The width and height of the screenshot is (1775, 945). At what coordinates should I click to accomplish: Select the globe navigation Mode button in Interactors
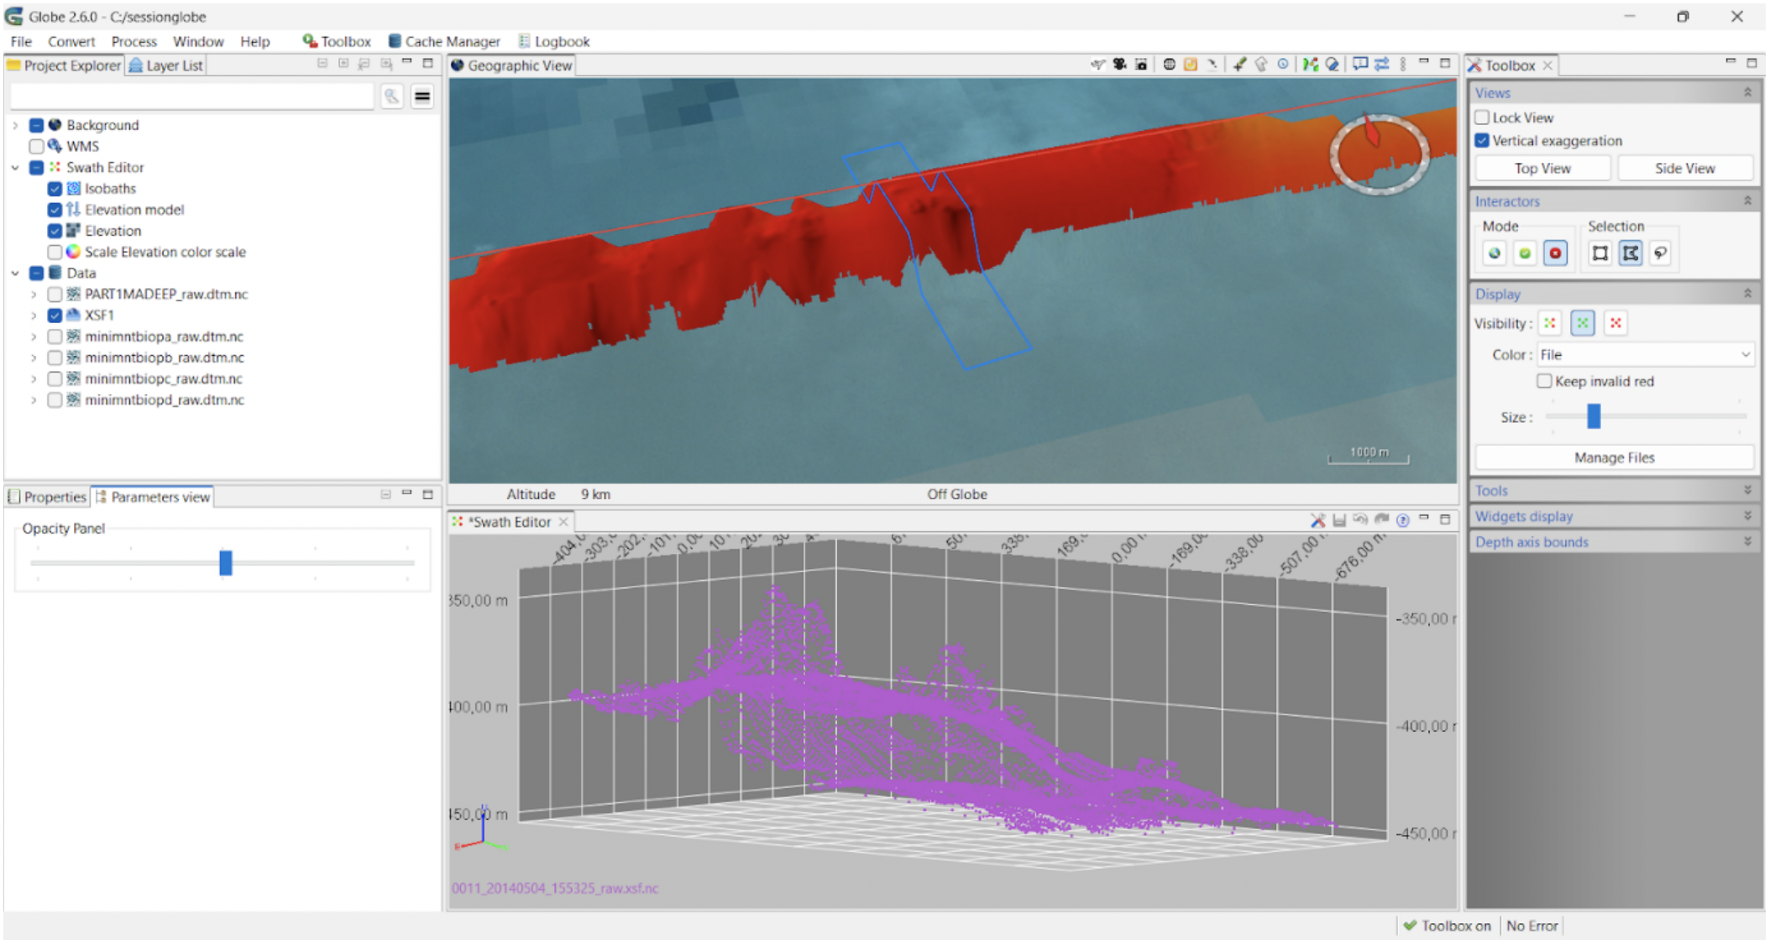1495,253
